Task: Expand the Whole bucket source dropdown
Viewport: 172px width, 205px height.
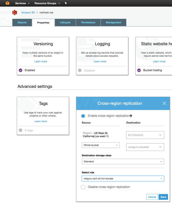Action: (101, 145)
